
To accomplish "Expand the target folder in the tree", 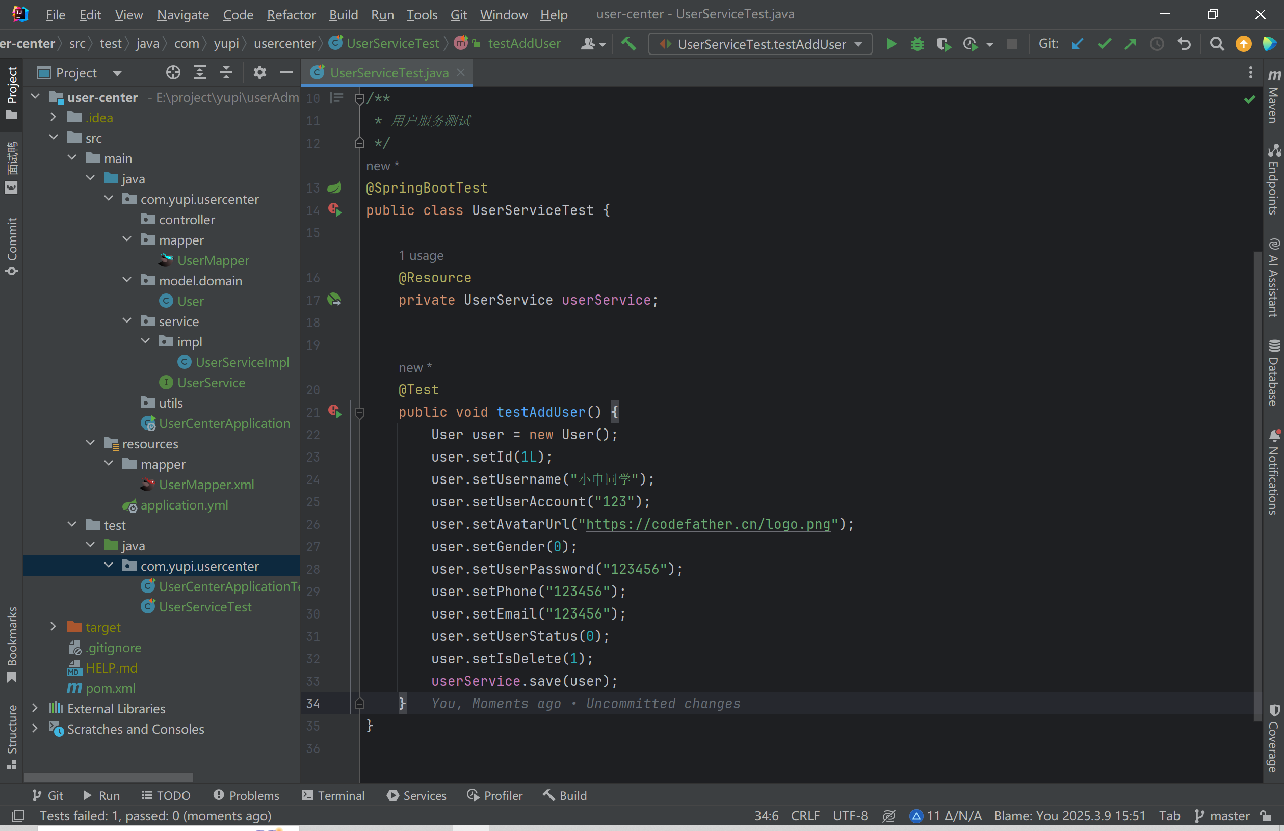I will 53,627.
